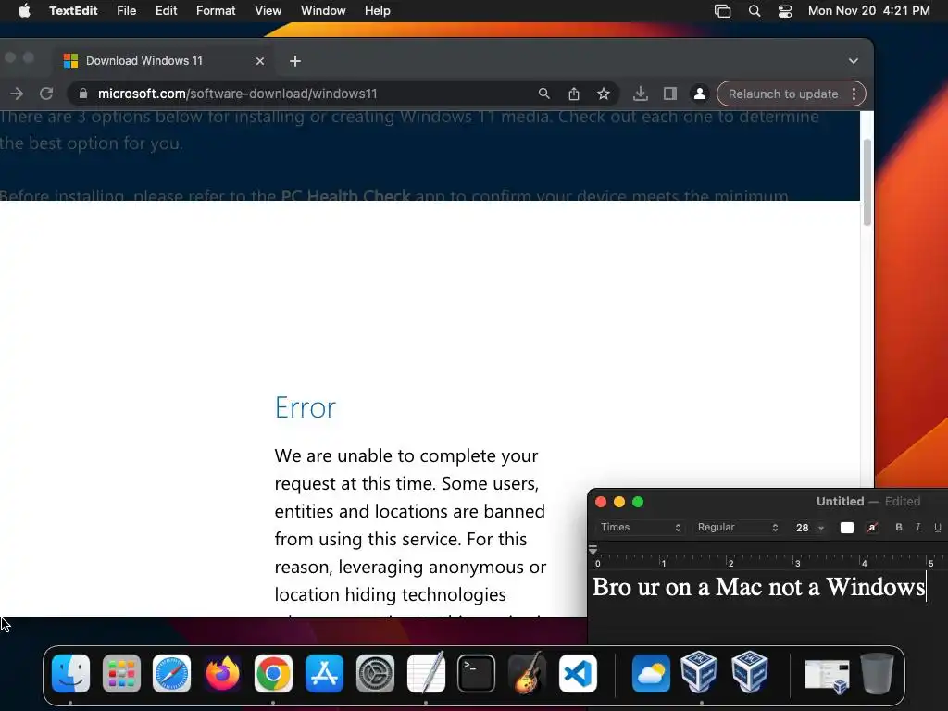Open a new browser tab
This screenshot has height=711, width=948.
295,61
